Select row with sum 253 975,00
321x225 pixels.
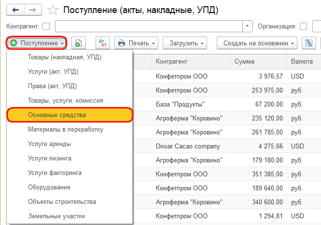tap(227, 90)
